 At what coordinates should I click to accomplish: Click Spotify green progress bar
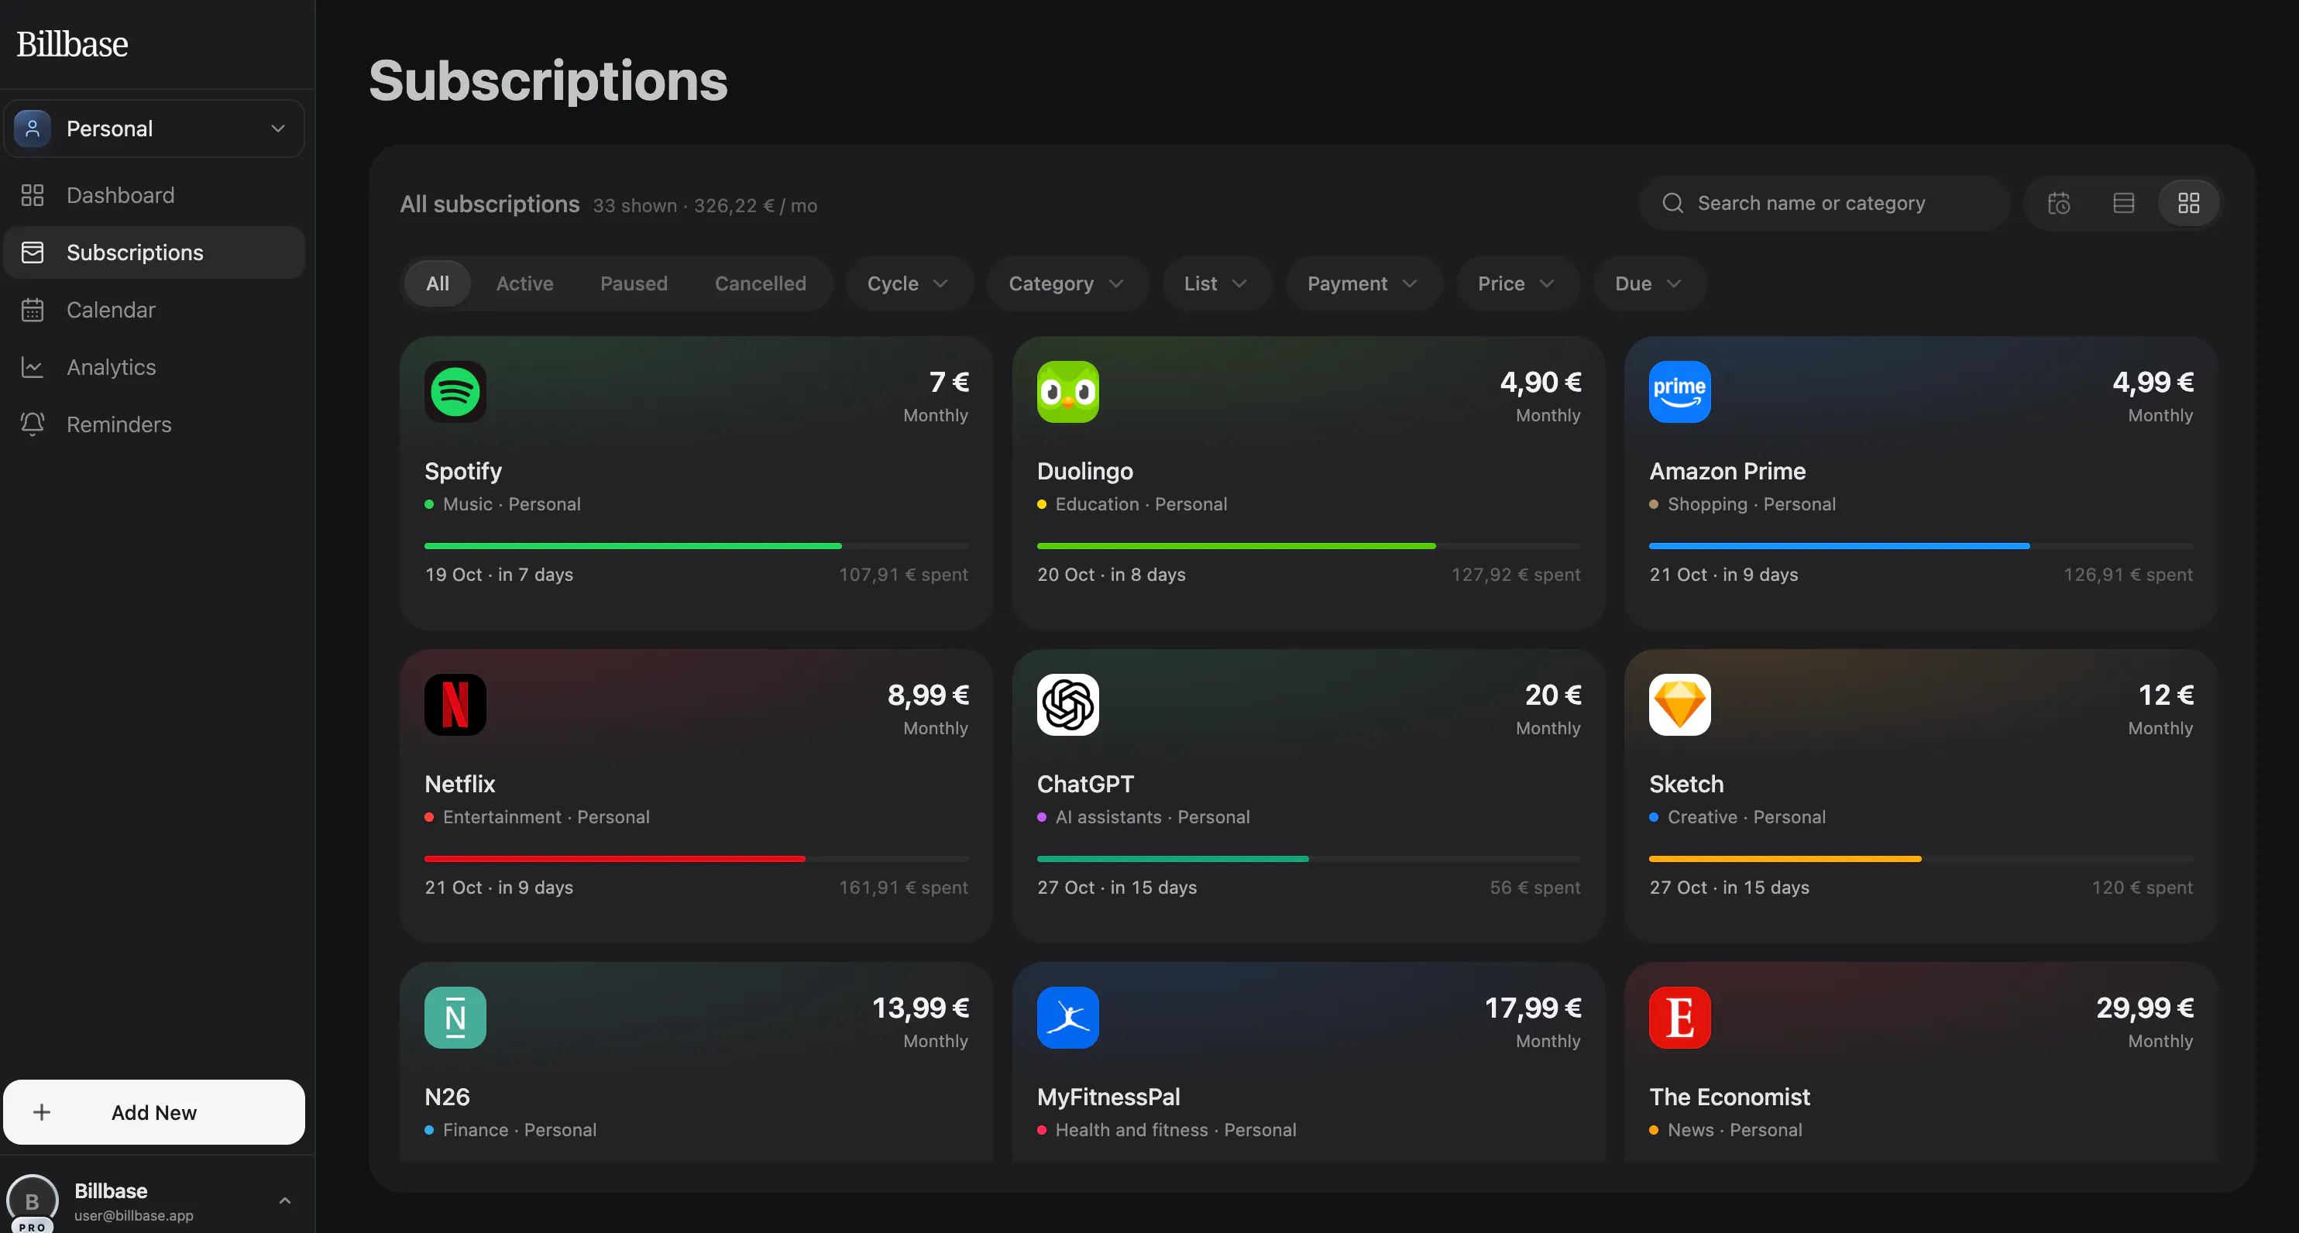[x=633, y=545]
